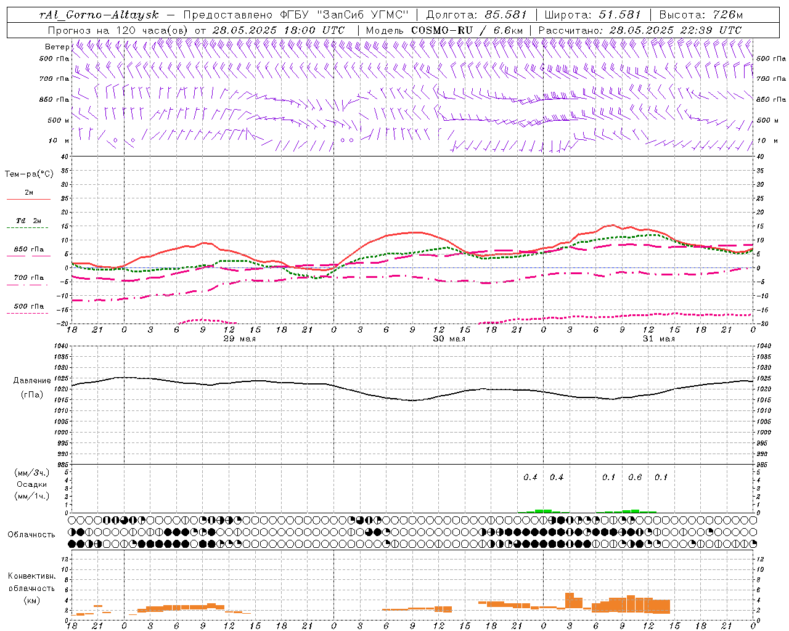Screen dimensions: 789x631
Task: Click the 0.6 precipitation amount value
Action: (x=635, y=478)
